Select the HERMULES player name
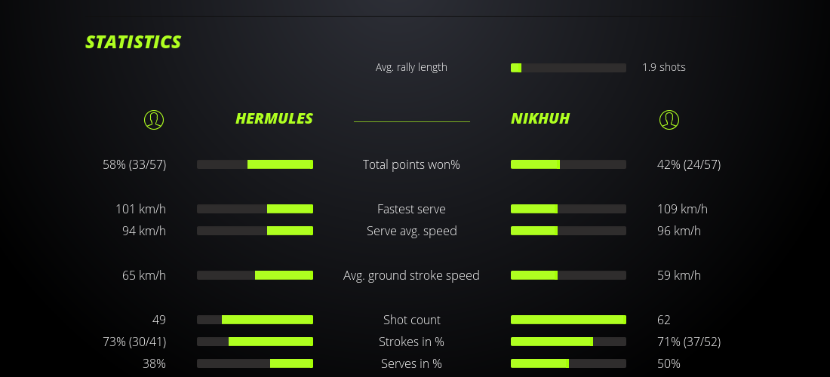The width and height of the screenshot is (830, 377). (x=274, y=118)
